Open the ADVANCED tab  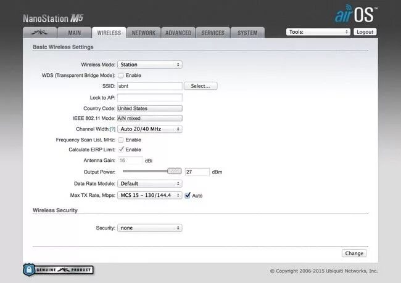coord(178,33)
